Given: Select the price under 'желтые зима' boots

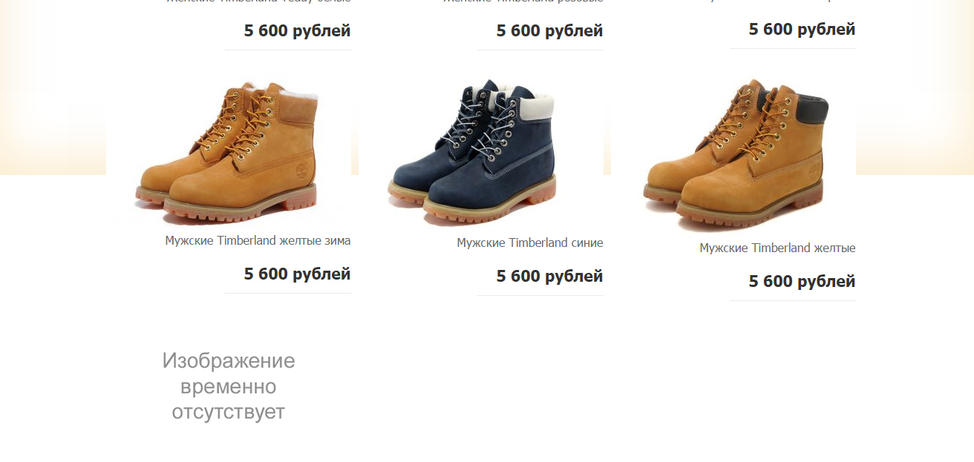Looking at the screenshot, I should point(297,274).
